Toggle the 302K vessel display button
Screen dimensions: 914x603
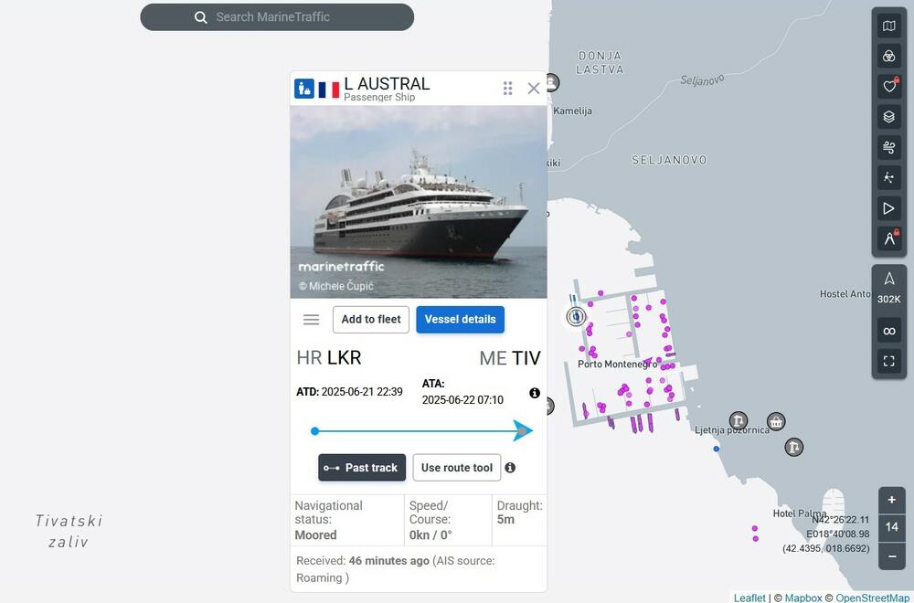point(888,287)
